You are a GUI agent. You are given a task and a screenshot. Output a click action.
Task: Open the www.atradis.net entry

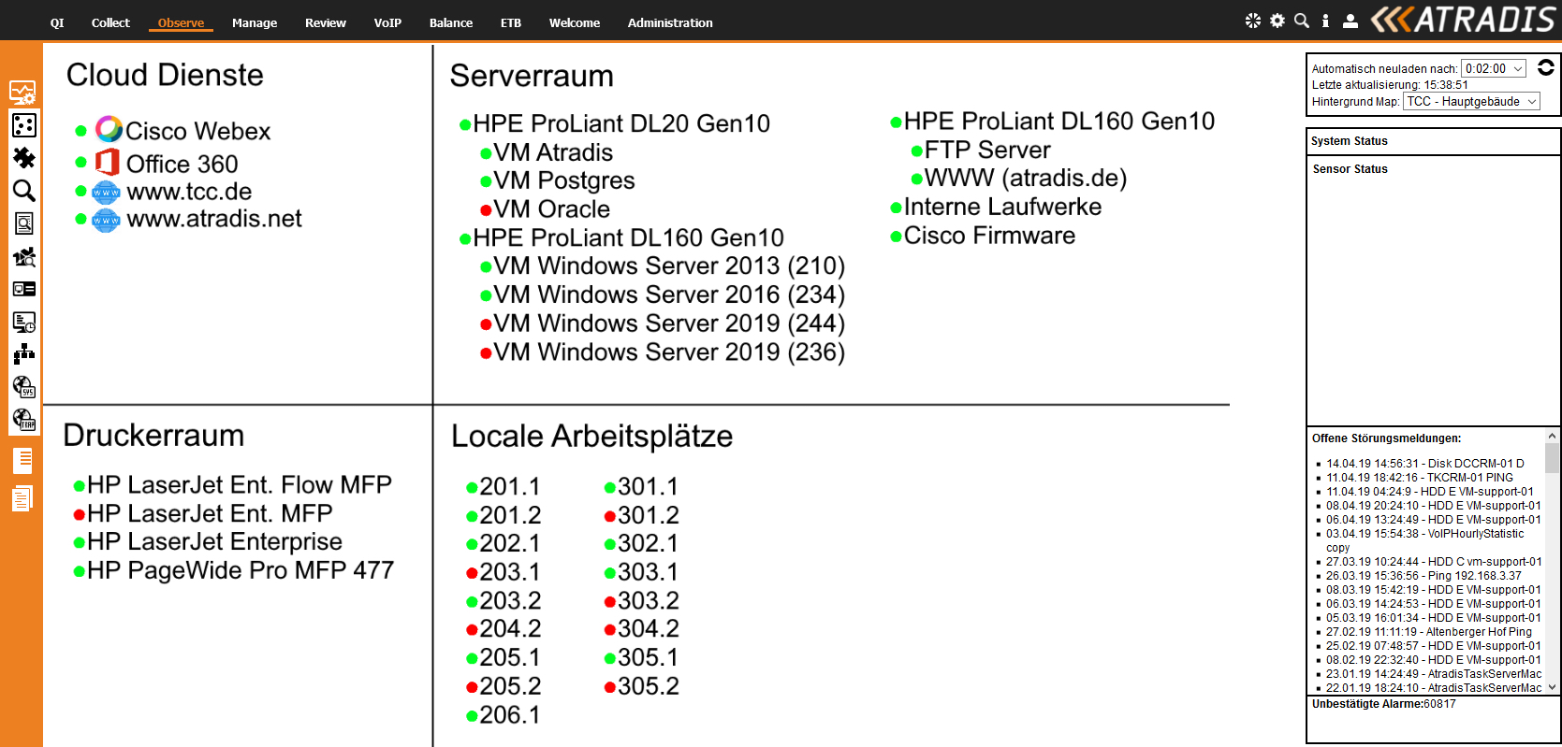214,219
